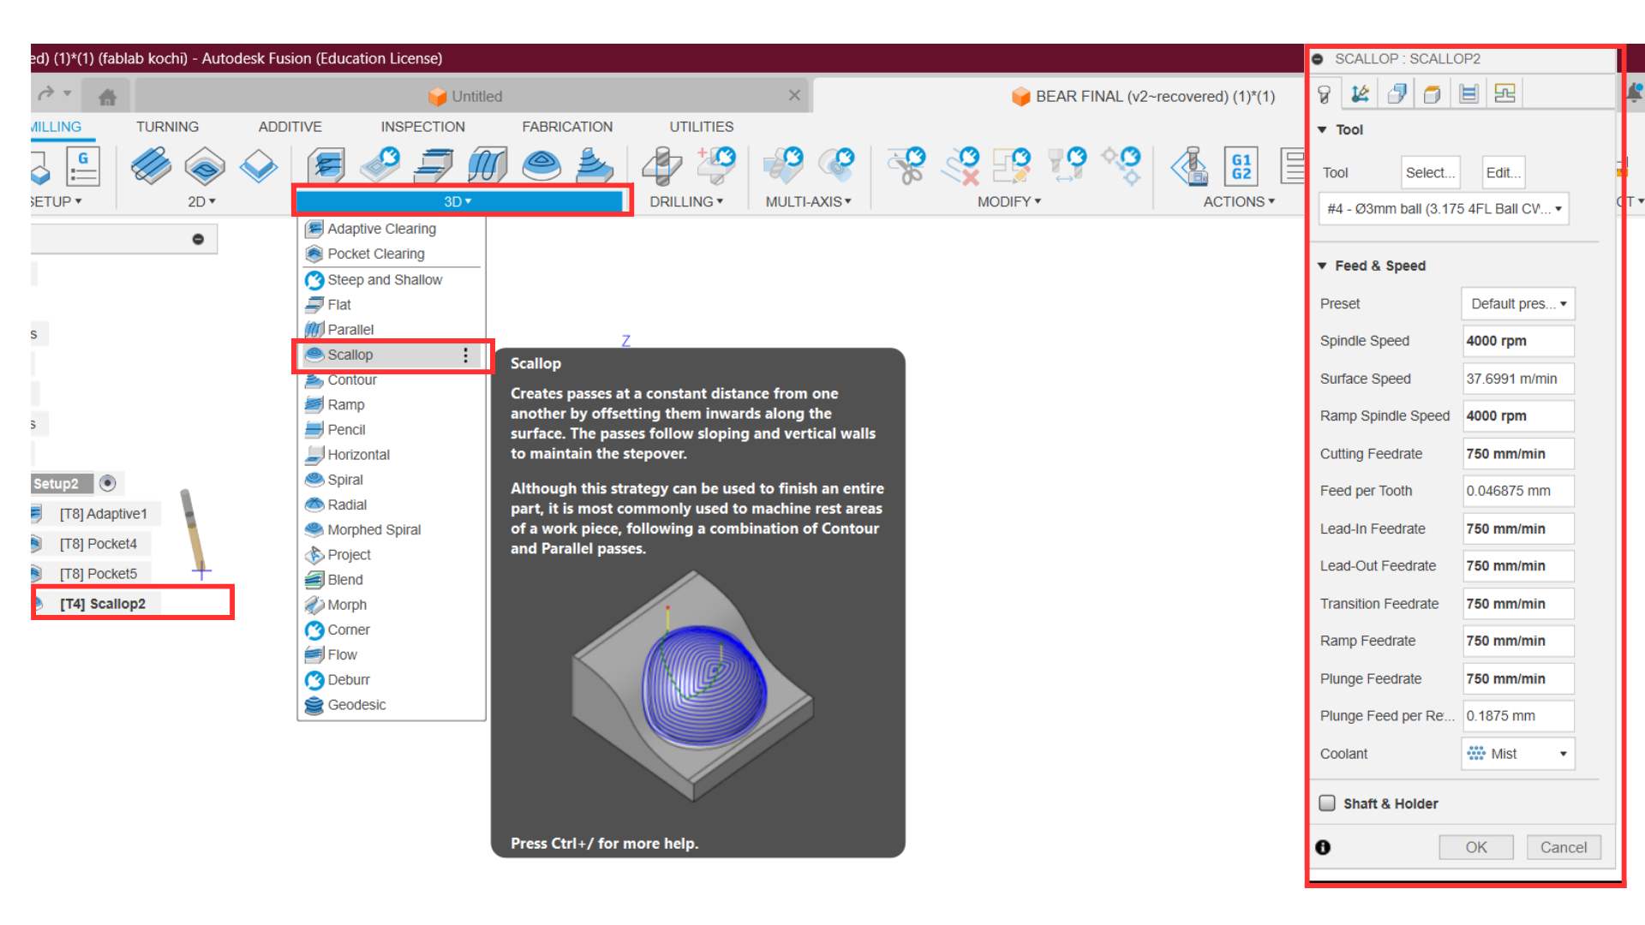Screen dimensions: 1645x925
Task: Click the Redo arrow icon
Action: 46,92
